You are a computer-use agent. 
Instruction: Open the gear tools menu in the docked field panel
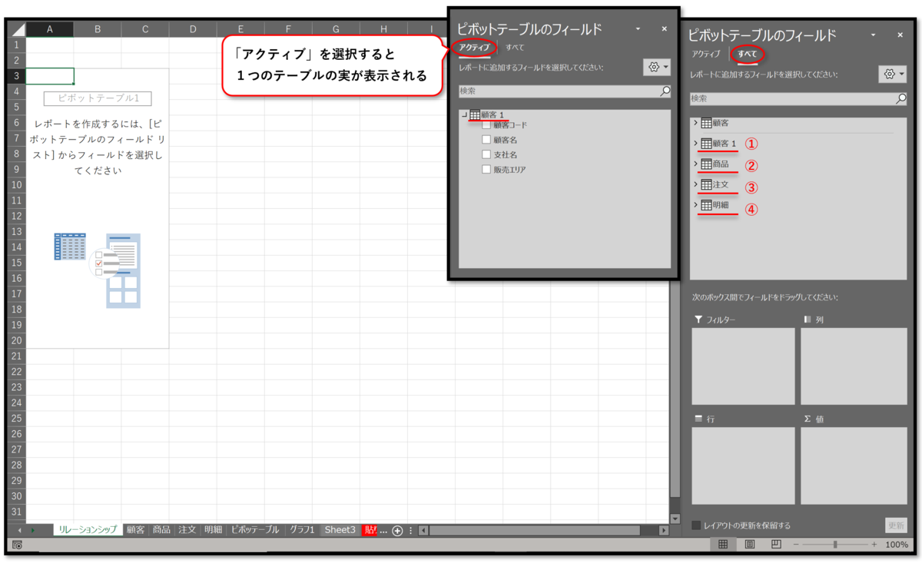click(x=893, y=75)
